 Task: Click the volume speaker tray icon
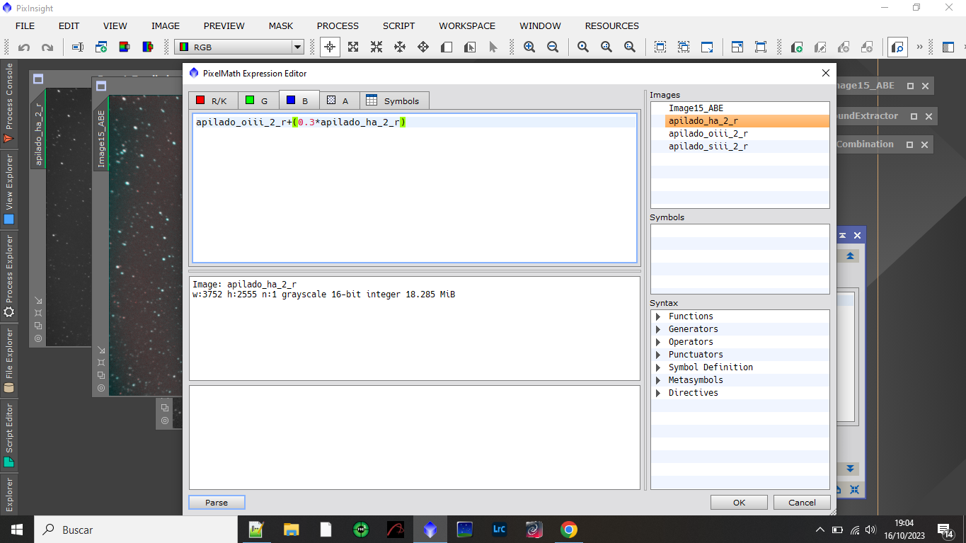click(x=870, y=530)
